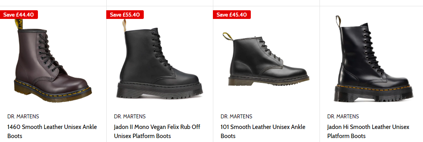Click the chunky platform sole of Jadon II boot
423x142 pixels.
tap(160, 91)
